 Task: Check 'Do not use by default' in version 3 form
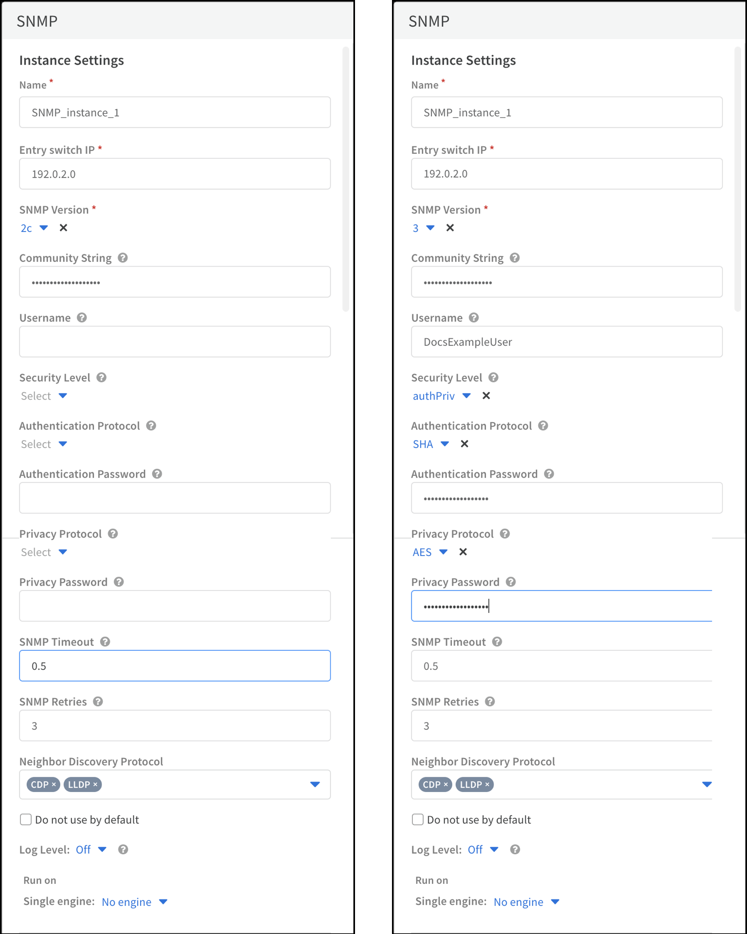click(418, 820)
